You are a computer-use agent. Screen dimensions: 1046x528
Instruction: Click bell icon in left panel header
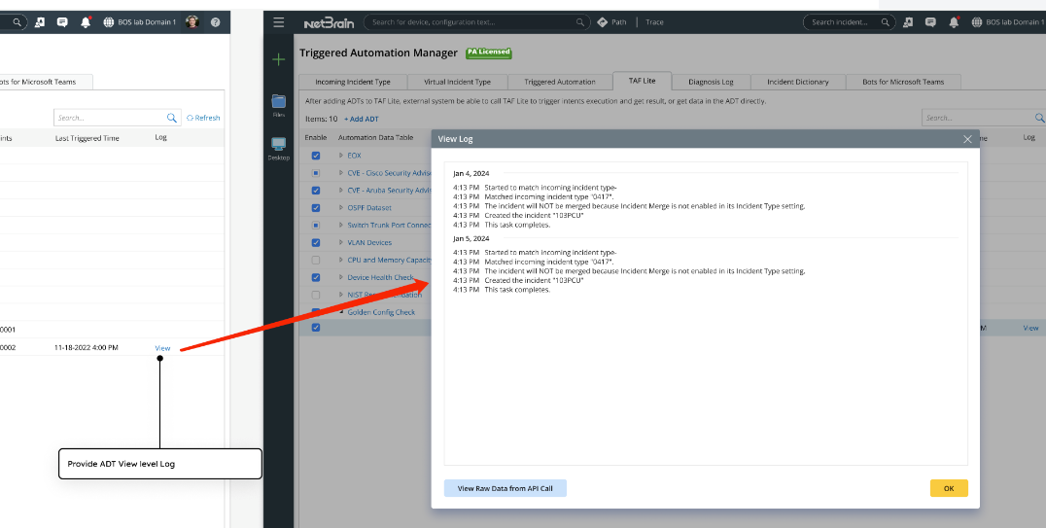[86, 22]
